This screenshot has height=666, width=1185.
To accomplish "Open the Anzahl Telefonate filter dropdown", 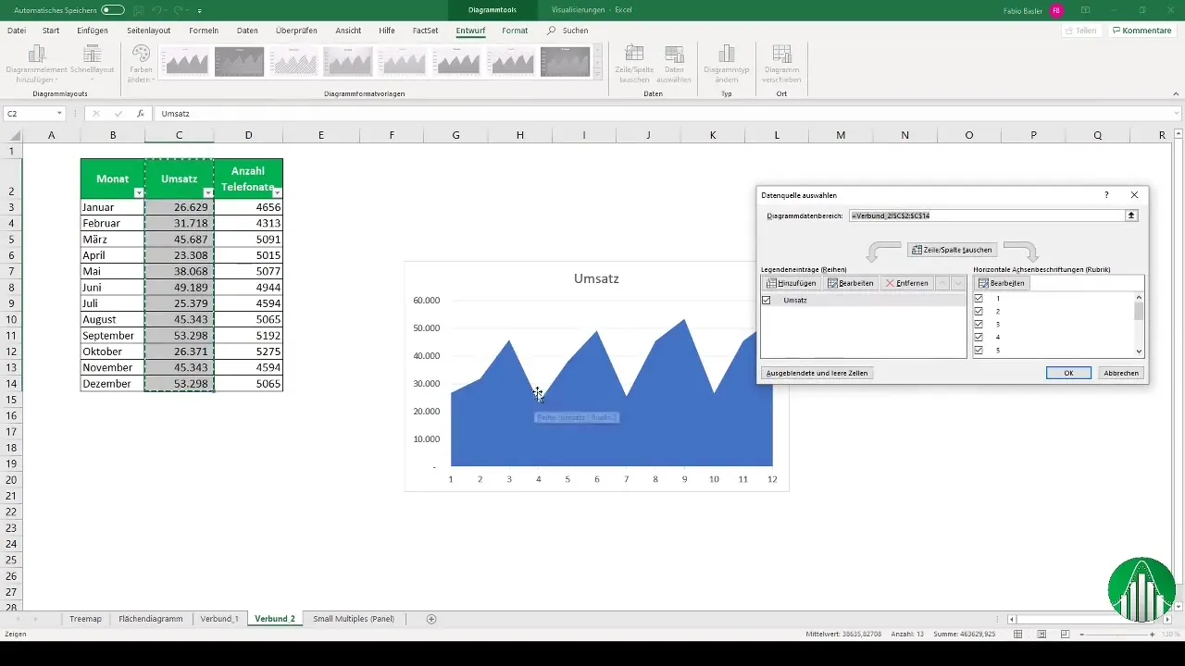I will (277, 192).
